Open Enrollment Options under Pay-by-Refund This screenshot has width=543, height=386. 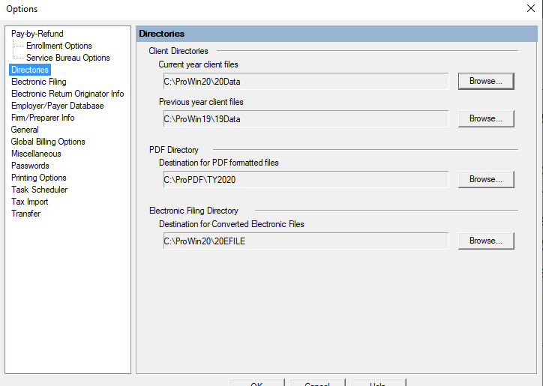pyautogui.click(x=58, y=46)
